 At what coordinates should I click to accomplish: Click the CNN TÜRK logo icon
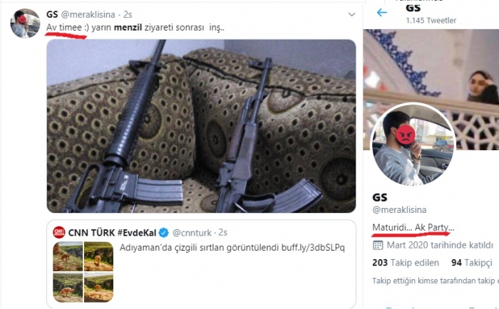click(59, 233)
